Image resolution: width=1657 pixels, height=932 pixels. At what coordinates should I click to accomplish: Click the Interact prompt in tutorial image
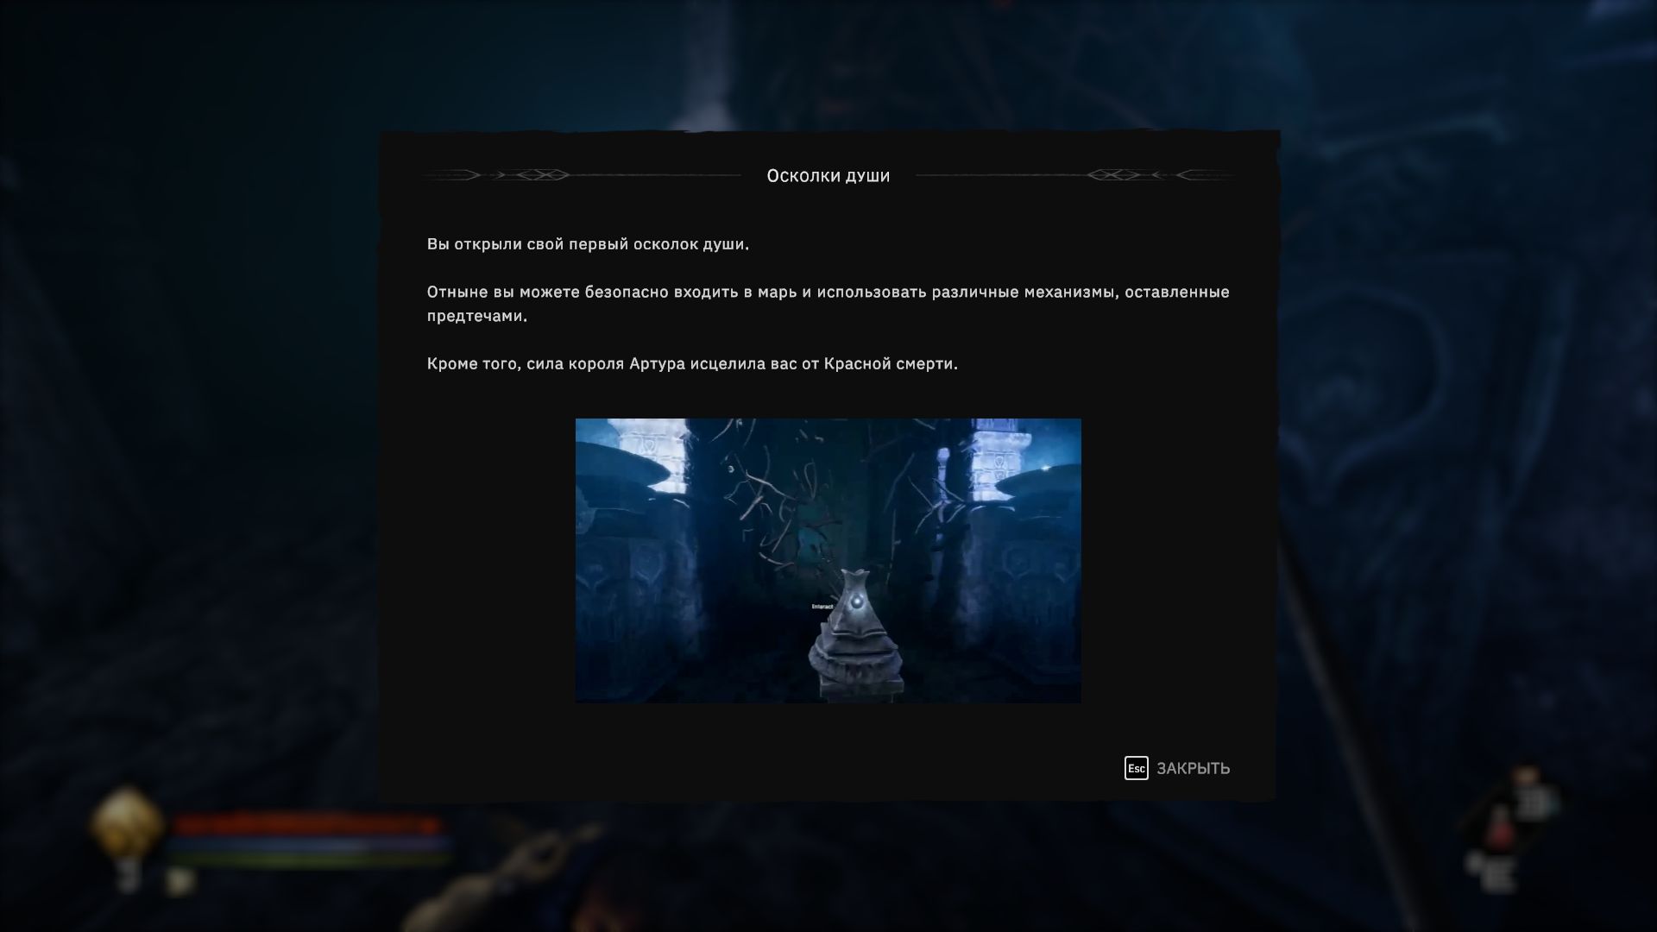pos(822,607)
